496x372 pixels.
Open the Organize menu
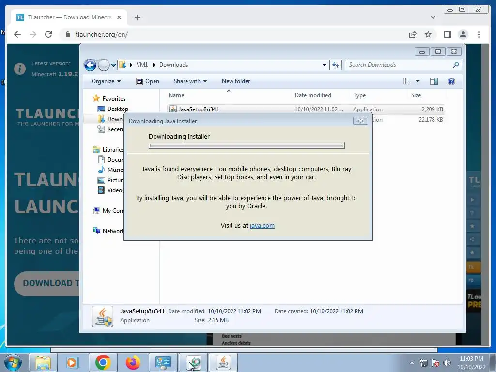tap(106, 81)
